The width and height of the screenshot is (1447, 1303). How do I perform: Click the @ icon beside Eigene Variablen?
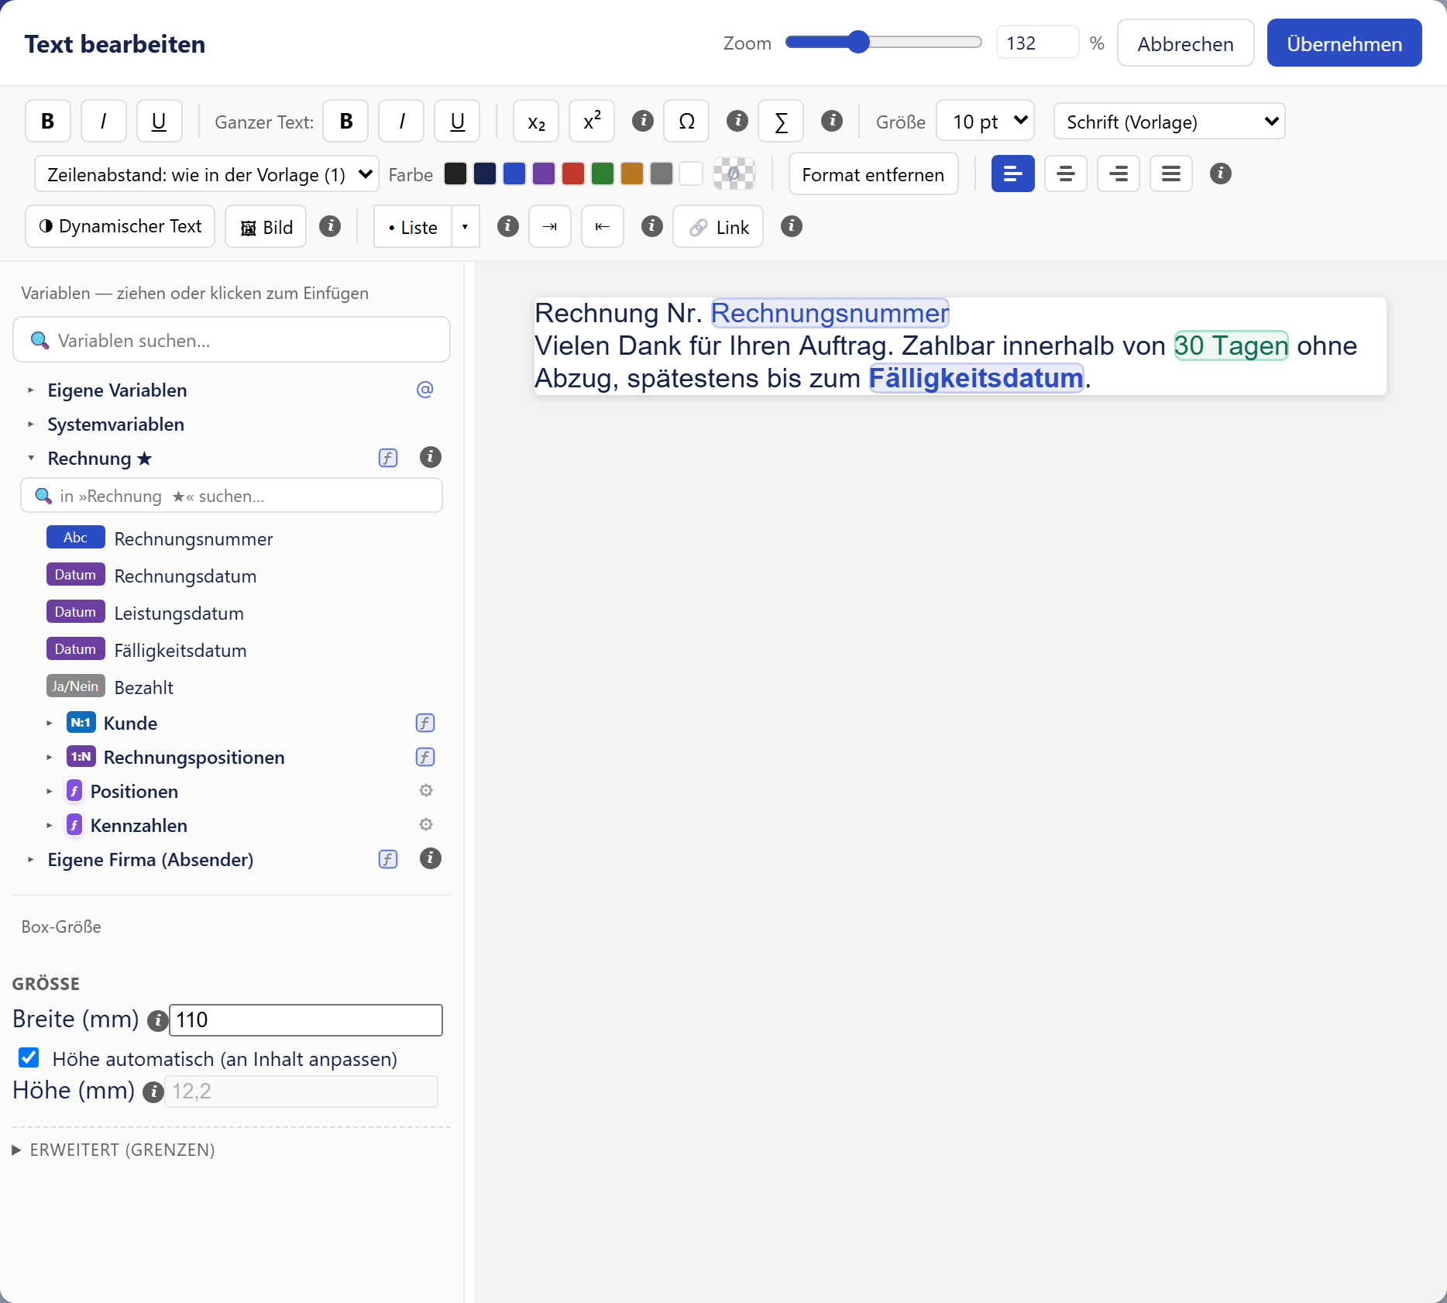tap(424, 390)
